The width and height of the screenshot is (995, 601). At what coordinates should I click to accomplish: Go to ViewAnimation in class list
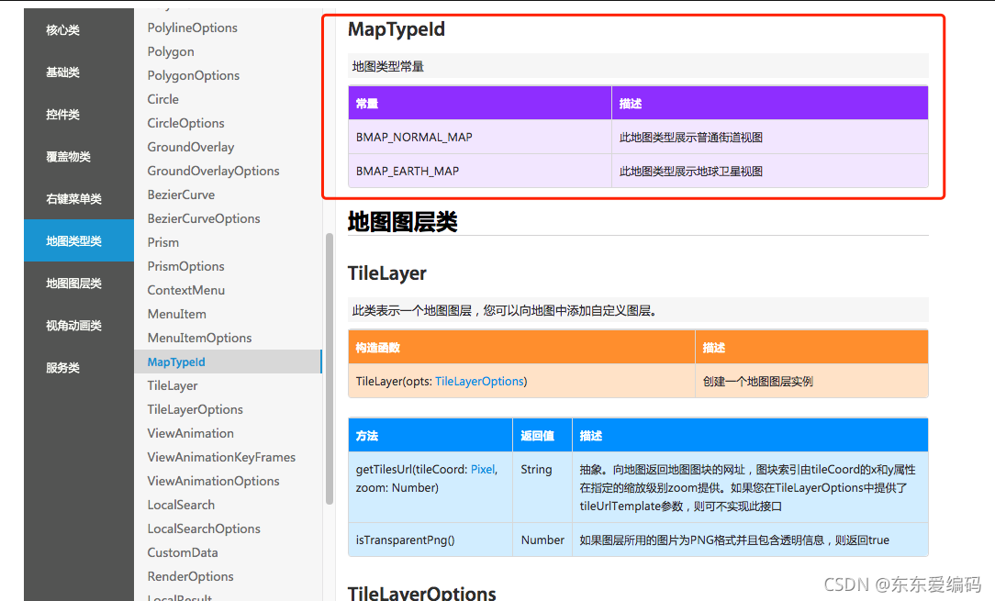190,433
